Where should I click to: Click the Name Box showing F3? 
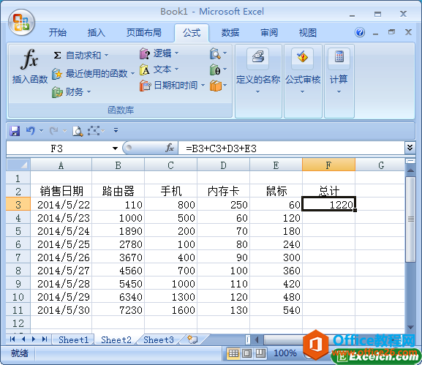57,148
